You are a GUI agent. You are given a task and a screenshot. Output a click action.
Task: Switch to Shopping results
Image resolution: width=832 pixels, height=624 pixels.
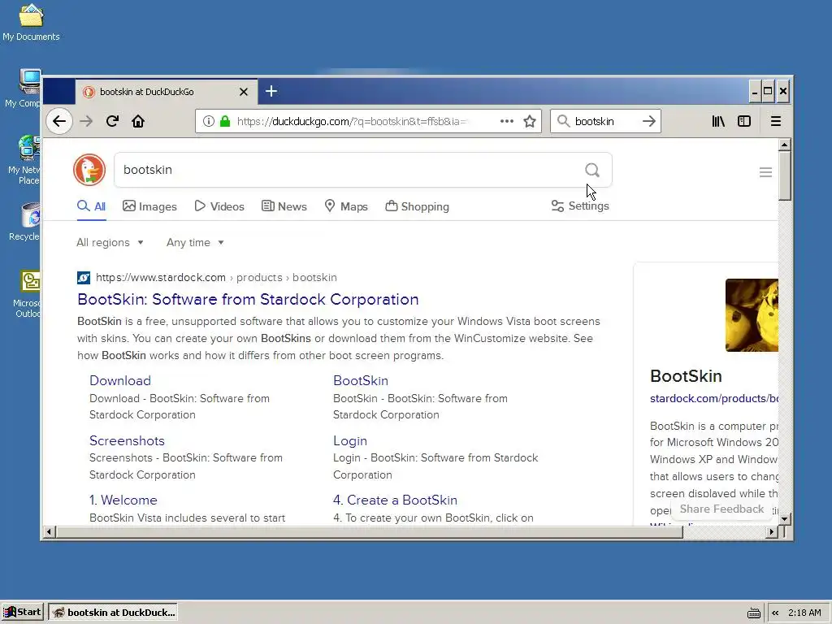(x=417, y=206)
